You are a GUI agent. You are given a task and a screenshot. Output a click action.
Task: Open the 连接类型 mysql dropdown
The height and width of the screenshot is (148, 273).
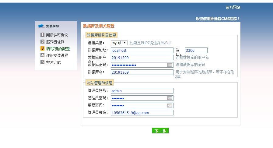(119, 43)
